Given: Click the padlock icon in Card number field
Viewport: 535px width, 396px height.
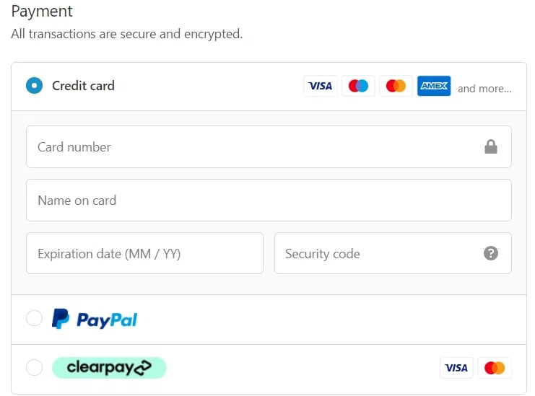Looking at the screenshot, I should click(x=491, y=147).
